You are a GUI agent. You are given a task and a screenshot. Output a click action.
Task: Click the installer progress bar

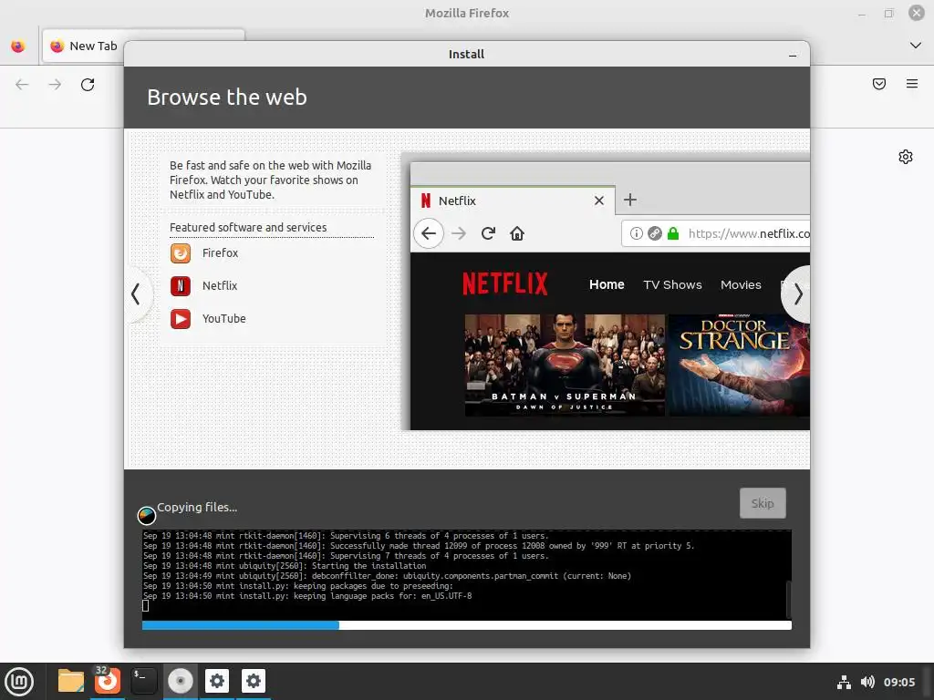[466, 625]
